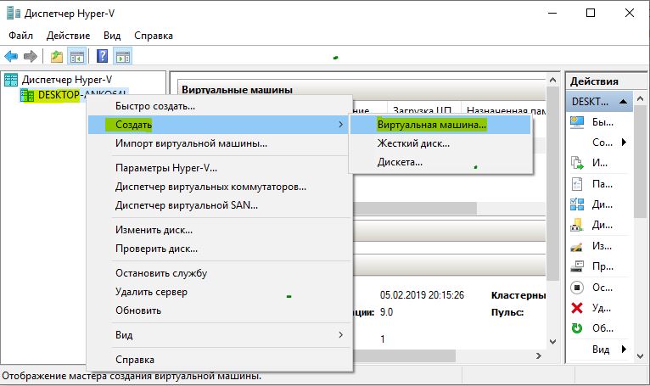Select Диспетчер Hyper-V root tree node

tap(67, 80)
